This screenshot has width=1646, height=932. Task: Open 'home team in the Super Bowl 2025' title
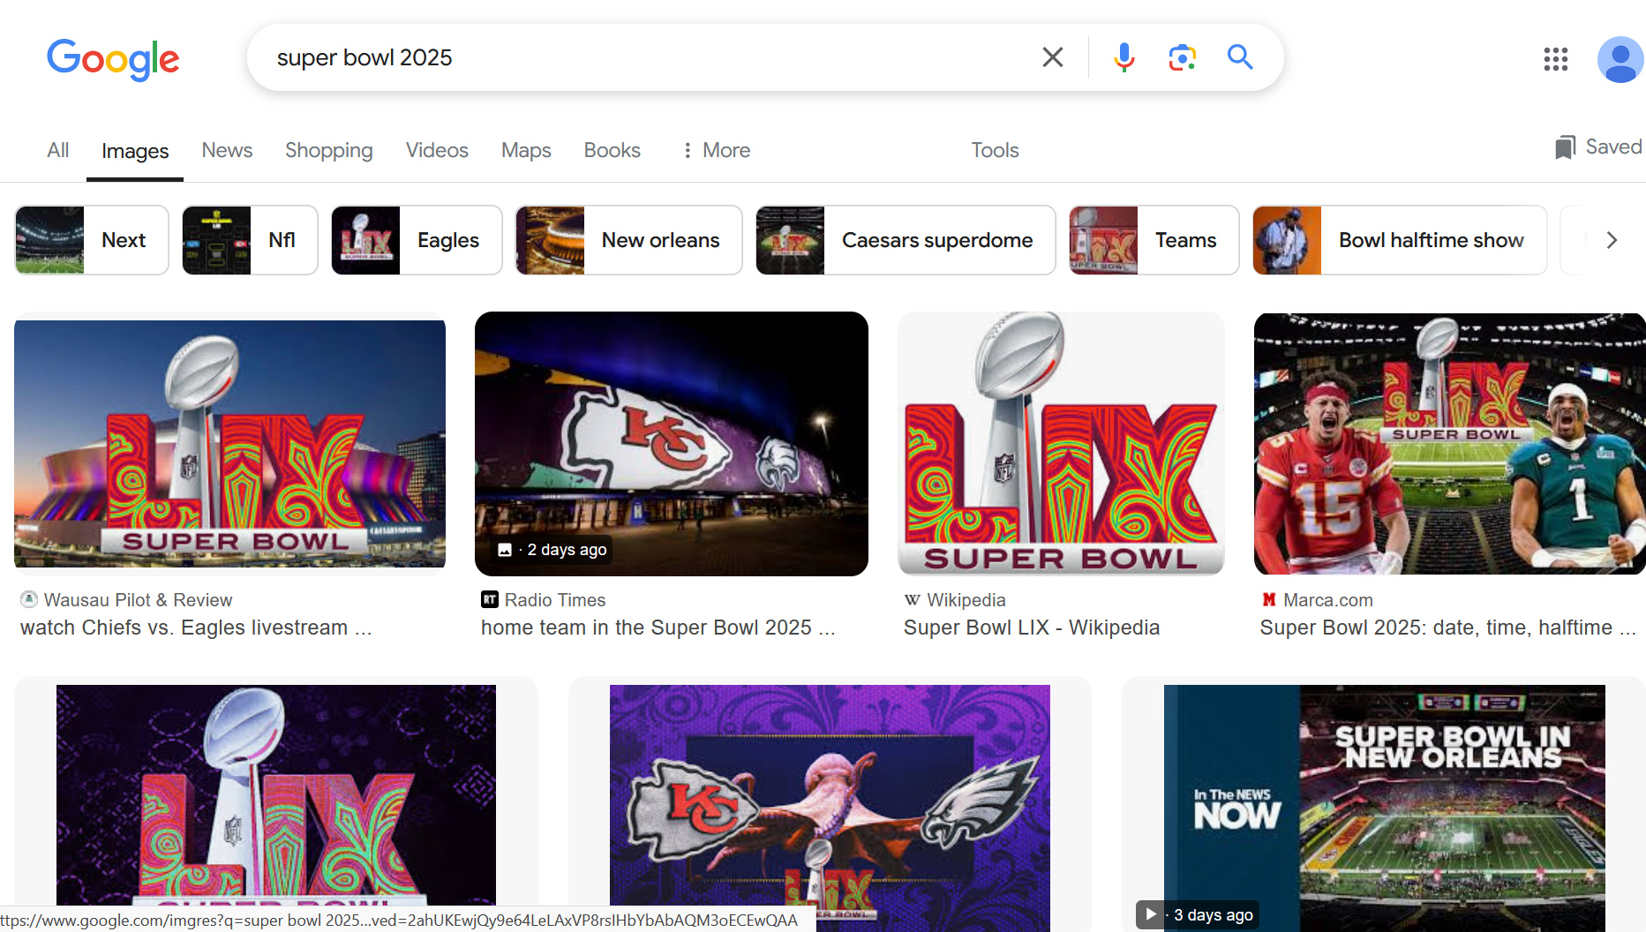[658, 628]
